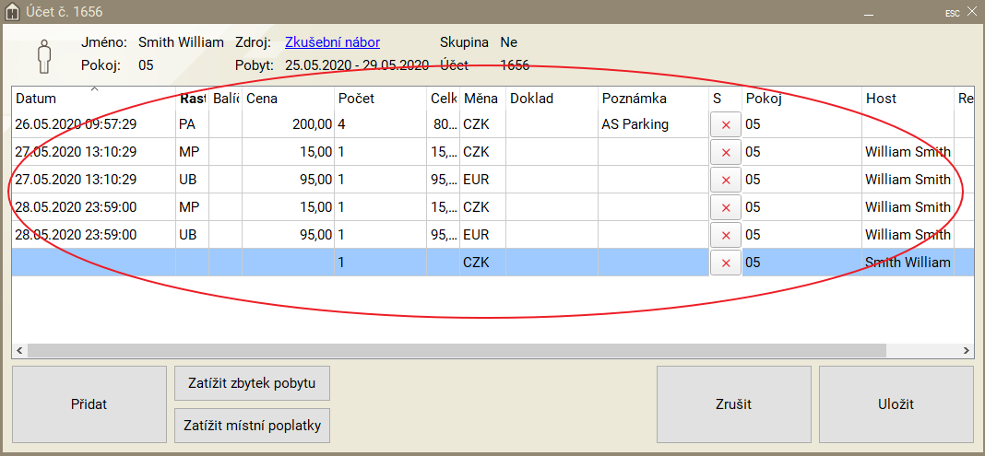Open the Zkušební nábor source link
Image resolution: width=985 pixels, height=456 pixels.
[332, 42]
